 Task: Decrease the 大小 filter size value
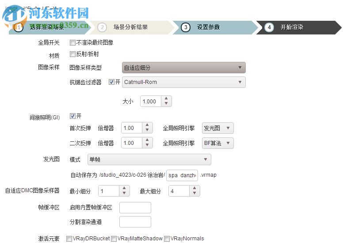point(166,103)
